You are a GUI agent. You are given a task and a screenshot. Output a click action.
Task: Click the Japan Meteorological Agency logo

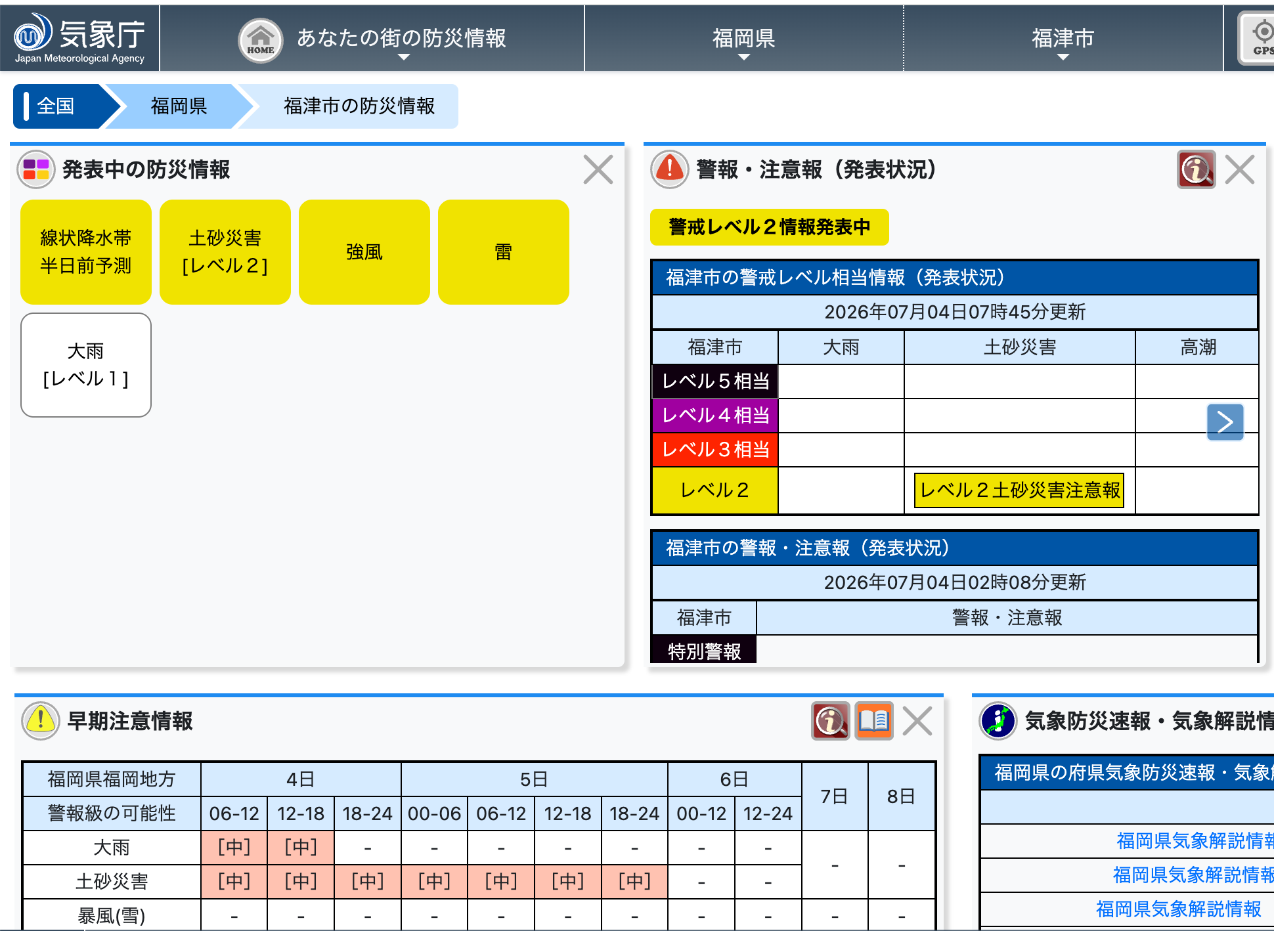[x=79, y=39]
